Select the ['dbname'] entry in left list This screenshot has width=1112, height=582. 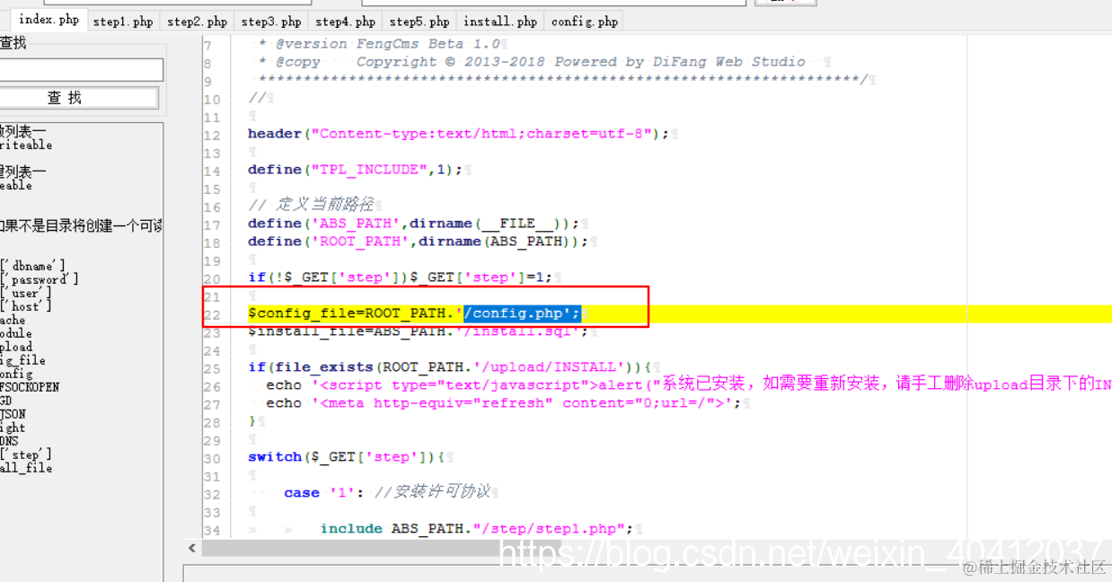32,266
